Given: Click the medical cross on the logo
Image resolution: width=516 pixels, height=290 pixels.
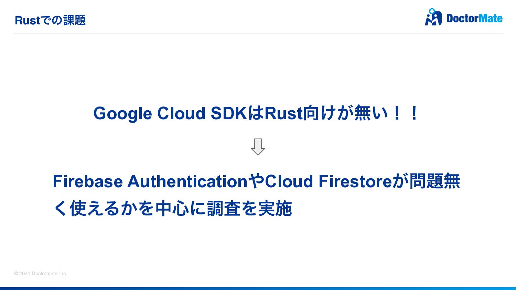Looking at the screenshot, I should coord(432,11).
